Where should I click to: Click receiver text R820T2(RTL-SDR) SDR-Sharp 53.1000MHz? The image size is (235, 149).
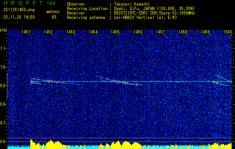pos(155,13)
